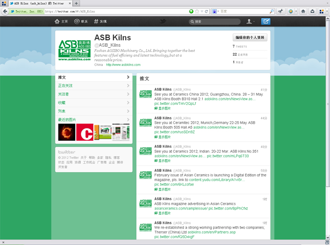This screenshot has height=245, width=330.
Task: Open the BaRT poster image thumbnail
Action: 103,132
